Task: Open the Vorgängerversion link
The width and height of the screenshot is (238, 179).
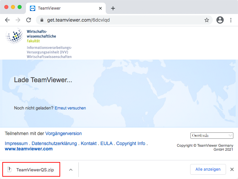Action: point(63,133)
